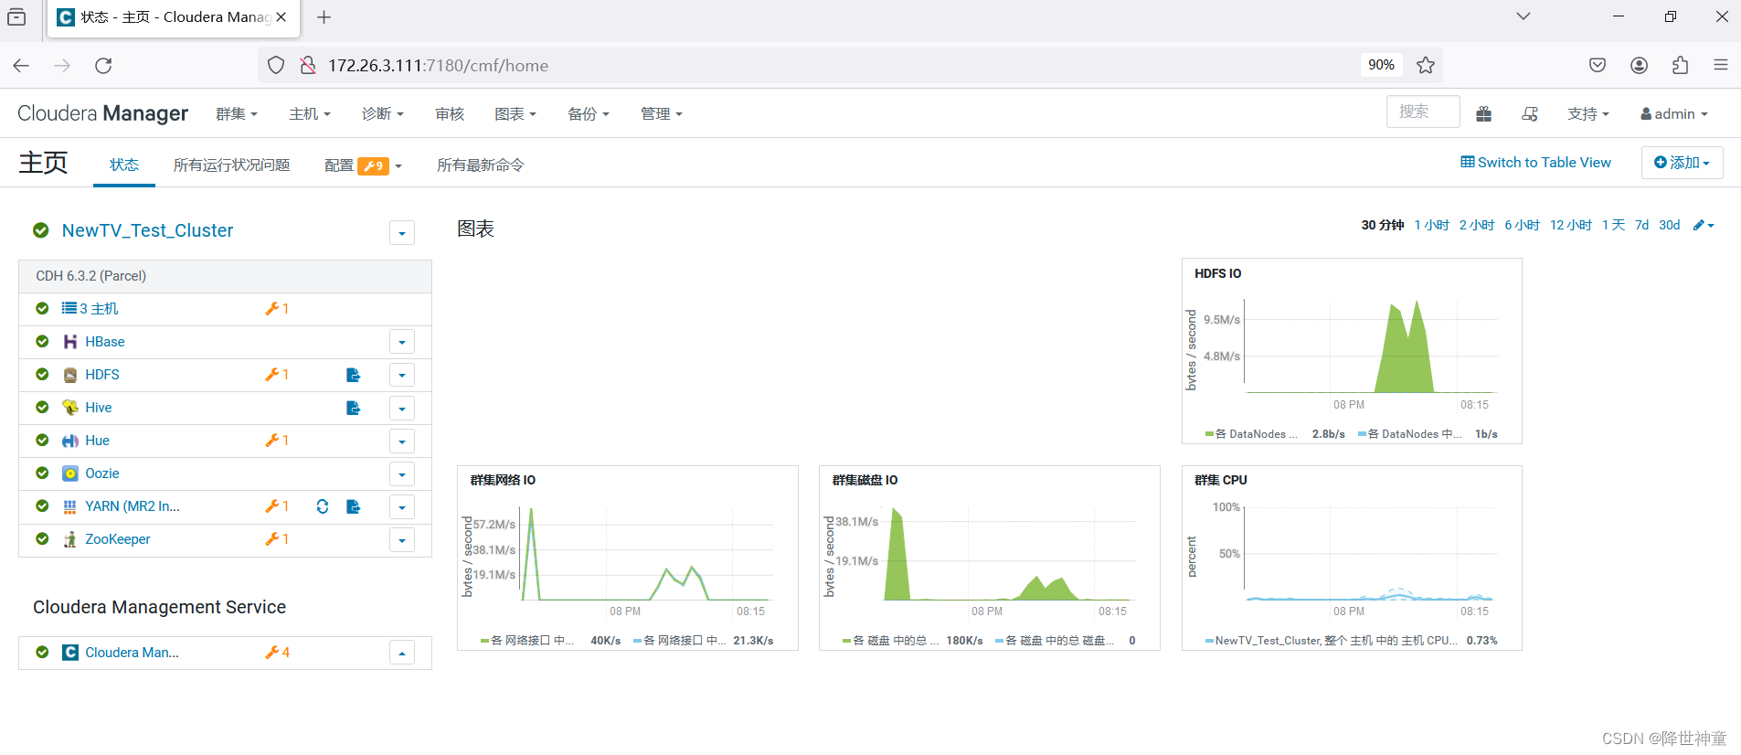The height and width of the screenshot is (755, 1741).
Task: Click the 添加 button
Action: pos(1682,163)
